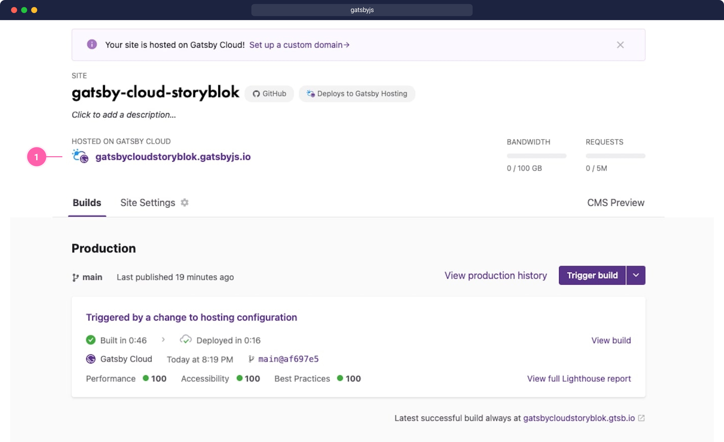Expand the Trigger build dropdown arrow
Viewport: 724px width, 442px height.
[x=636, y=275]
